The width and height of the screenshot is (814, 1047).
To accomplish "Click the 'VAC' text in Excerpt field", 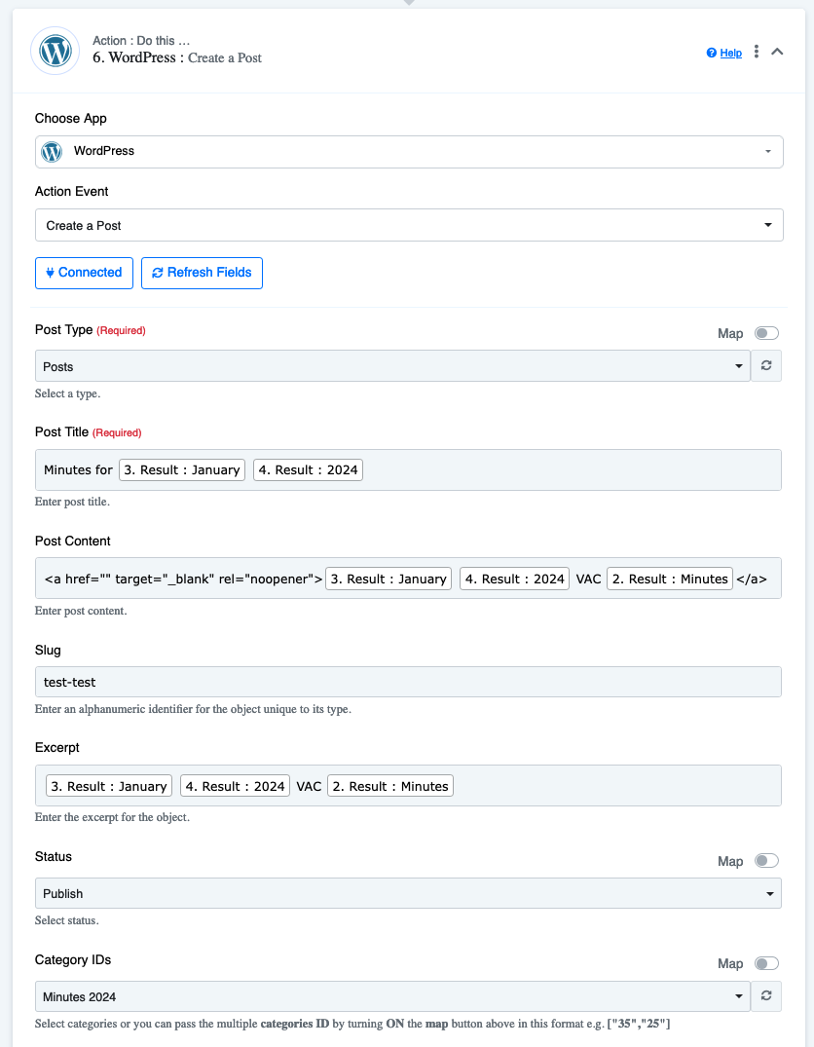I will tap(309, 786).
